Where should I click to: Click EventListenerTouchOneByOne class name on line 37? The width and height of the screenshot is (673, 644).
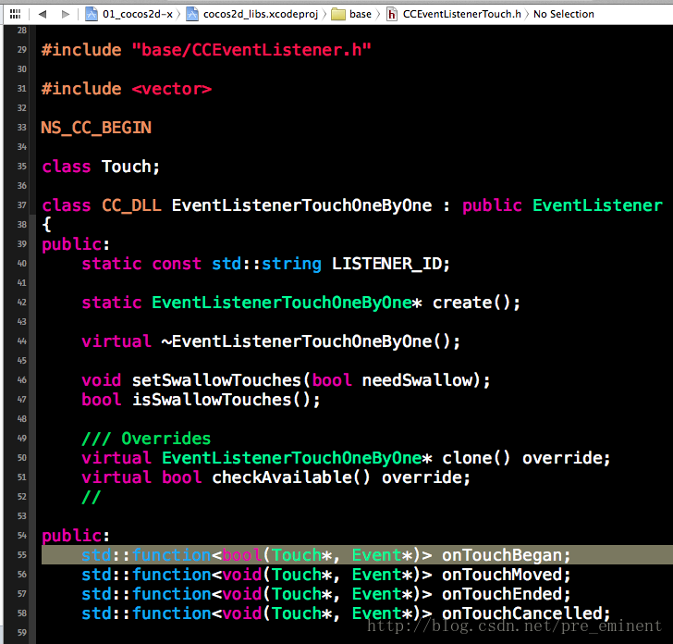[301, 205]
